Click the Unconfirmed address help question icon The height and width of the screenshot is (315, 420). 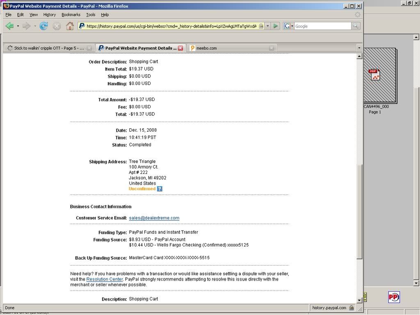point(160,189)
